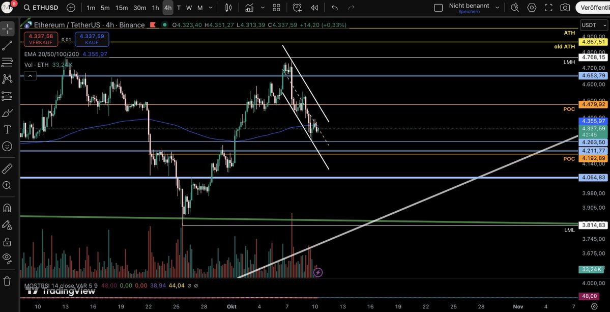
Task: Toggle hide all drawings eye icon
Action: coord(7,258)
